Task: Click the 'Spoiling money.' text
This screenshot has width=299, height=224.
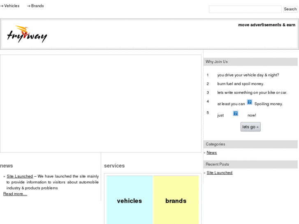Action: [x=269, y=104]
